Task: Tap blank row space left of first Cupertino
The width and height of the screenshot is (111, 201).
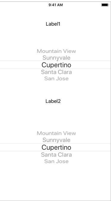Action: click(20, 65)
